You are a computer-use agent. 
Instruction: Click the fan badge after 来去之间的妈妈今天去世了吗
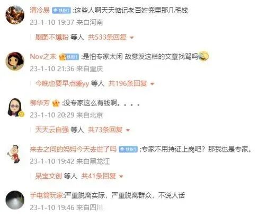point(128,149)
